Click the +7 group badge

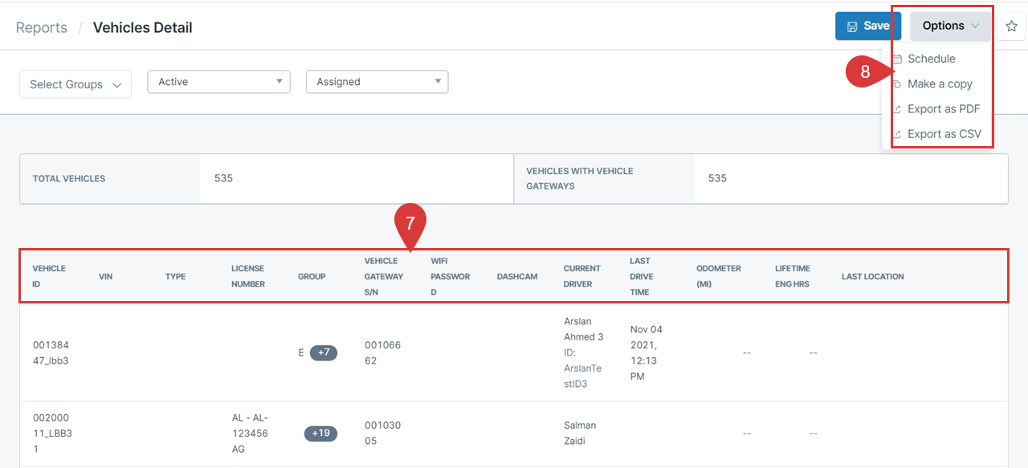click(324, 352)
